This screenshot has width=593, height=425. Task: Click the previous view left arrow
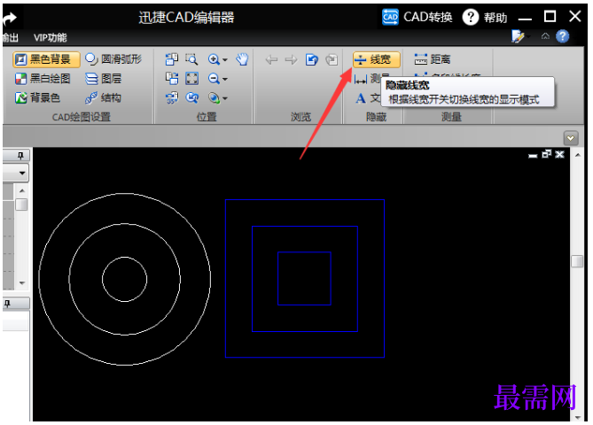click(x=271, y=59)
